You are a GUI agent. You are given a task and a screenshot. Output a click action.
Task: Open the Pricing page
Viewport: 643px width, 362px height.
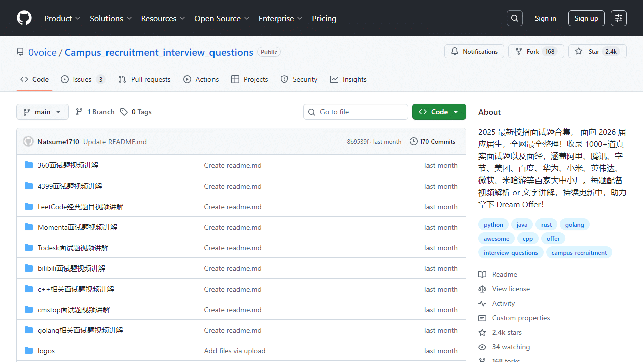point(324,18)
